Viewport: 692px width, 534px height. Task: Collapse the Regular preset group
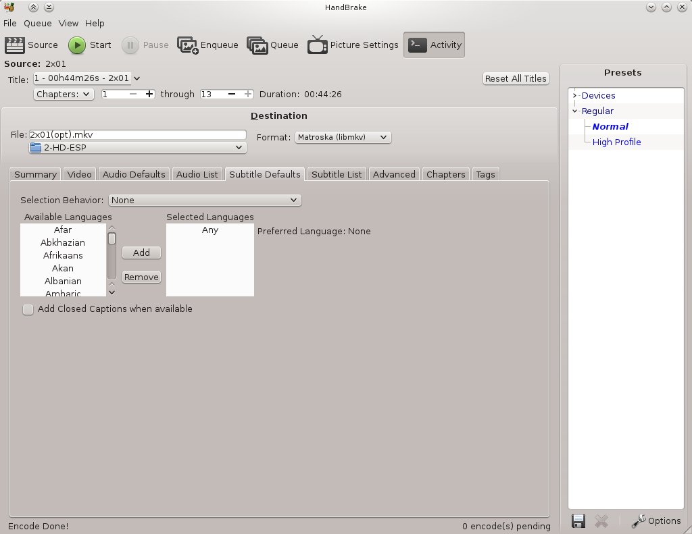click(x=574, y=111)
